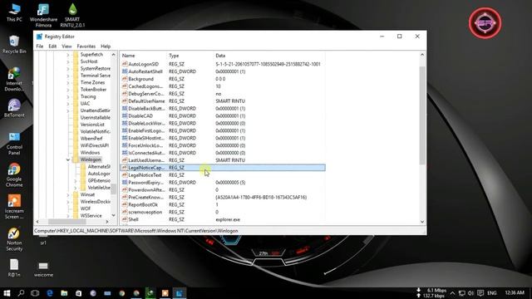Show hidden system tray icons
This screenshot has width=532, height=299.
tap(452, 293)
